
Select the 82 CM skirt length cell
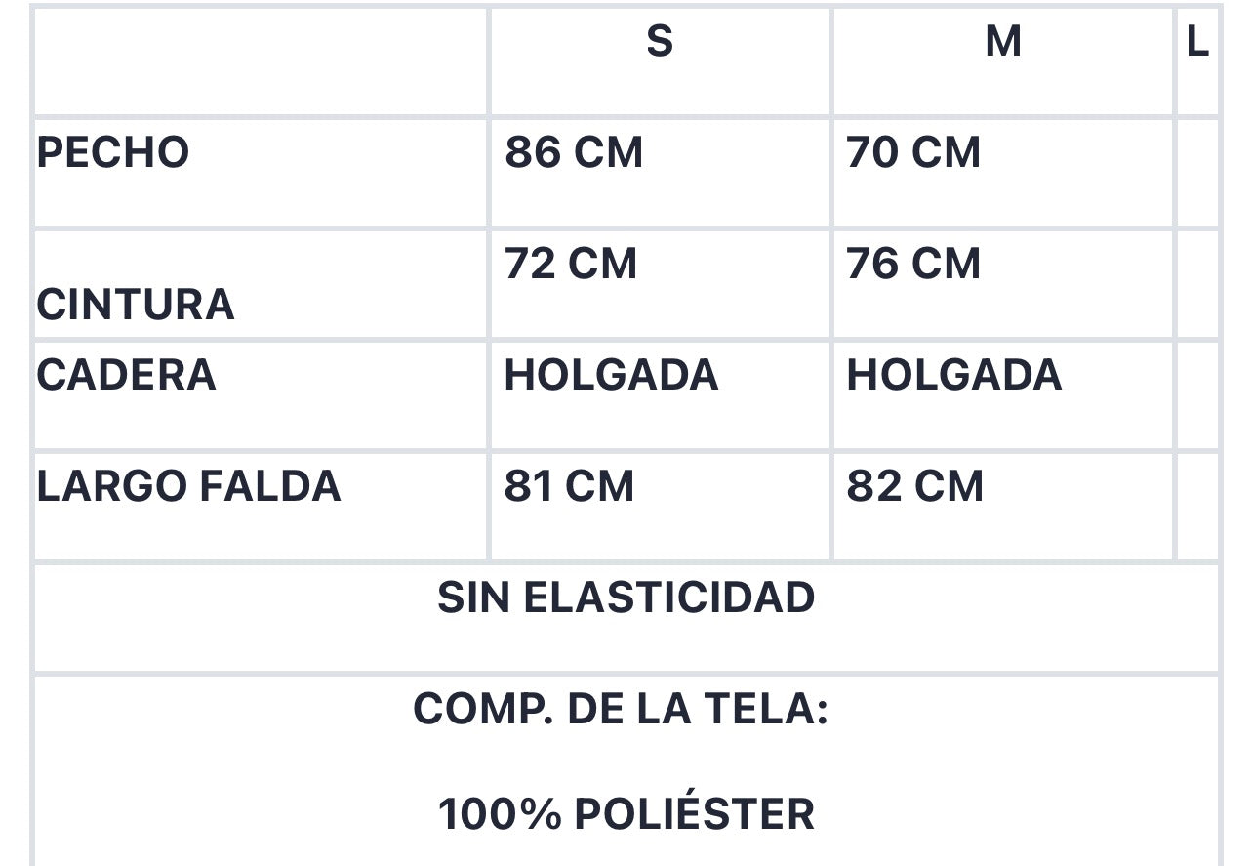(915, 487)
